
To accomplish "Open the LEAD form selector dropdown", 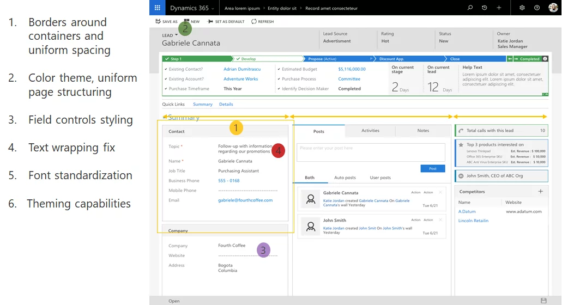I will (x=170, y=35).
